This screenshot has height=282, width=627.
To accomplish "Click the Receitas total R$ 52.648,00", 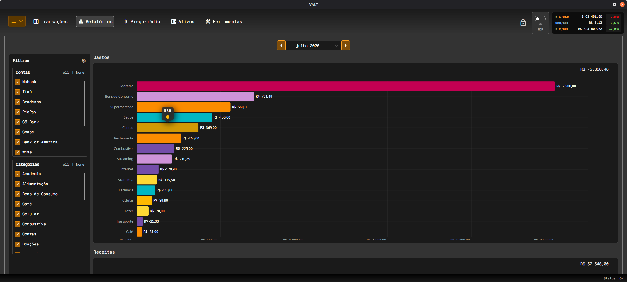I will point(594,264).
